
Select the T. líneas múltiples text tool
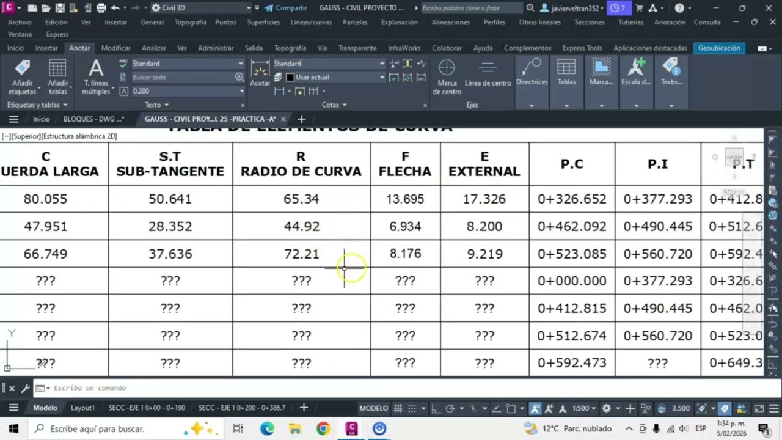click(x=96, y=77)
